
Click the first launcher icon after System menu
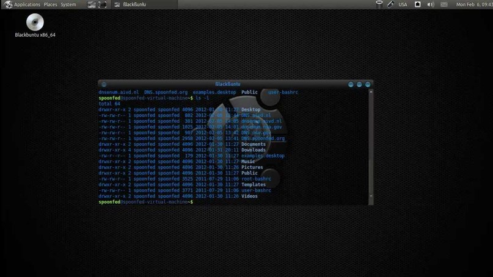click(91, 4)
